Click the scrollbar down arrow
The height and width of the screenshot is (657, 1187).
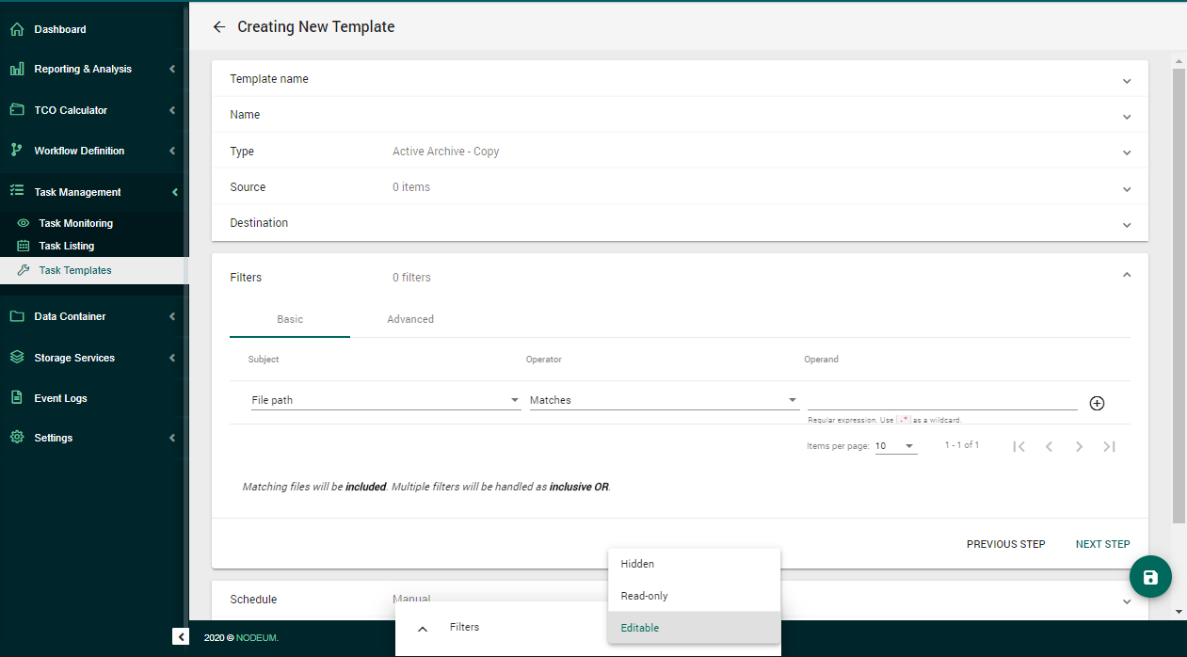(1179, 611)
